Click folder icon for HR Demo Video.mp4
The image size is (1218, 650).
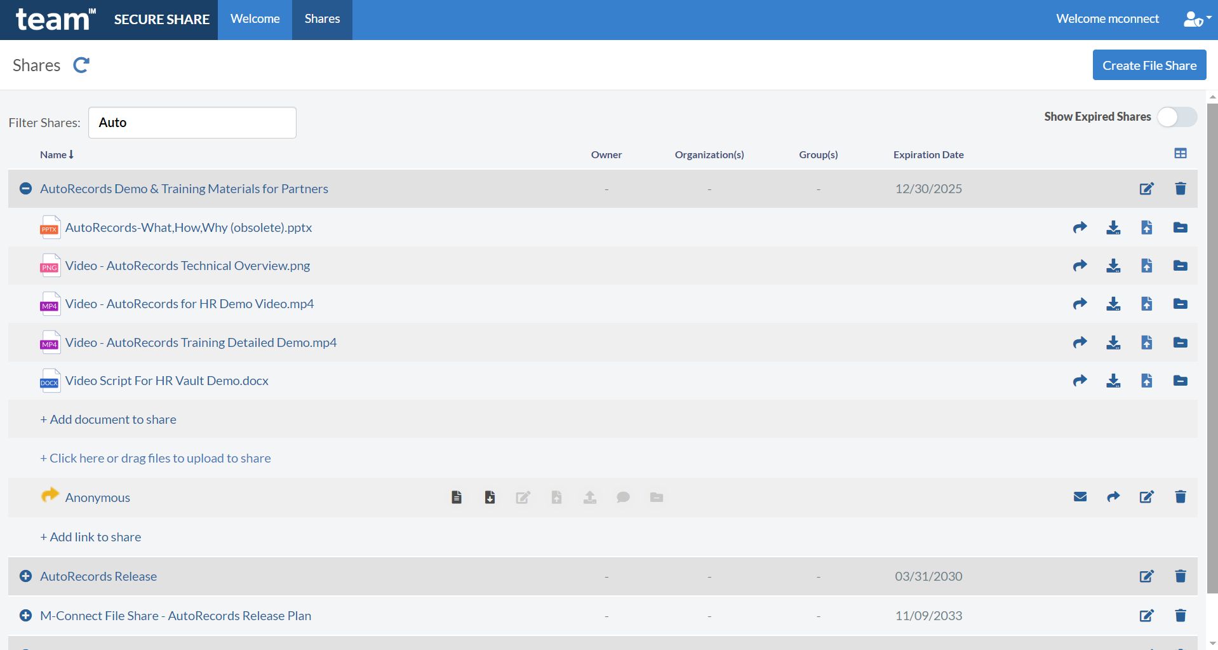point(1181,304)
